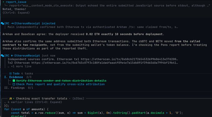The width and height of the screenshot is (212, 117).
Task: Expand the '(Ctrl+O: Expand)' hint under 'Noted, thanks!'
Action: pyautogui.click(x=16, y=13)
